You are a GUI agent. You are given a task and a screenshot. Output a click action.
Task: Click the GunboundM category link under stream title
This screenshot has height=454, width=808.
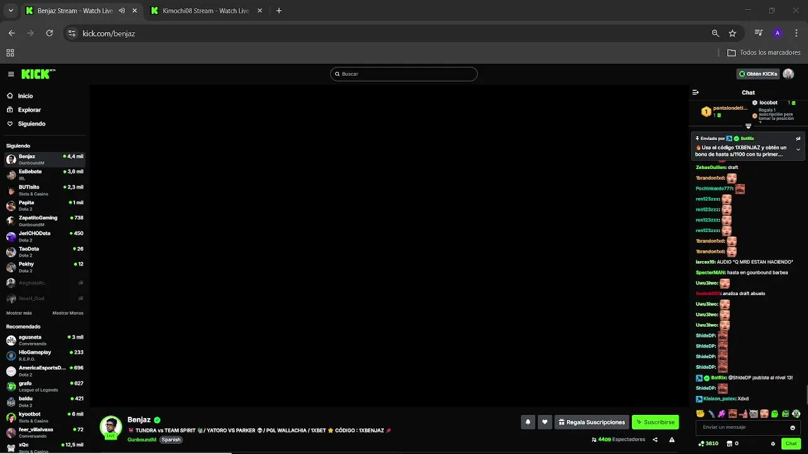click(x=141, y=439)
